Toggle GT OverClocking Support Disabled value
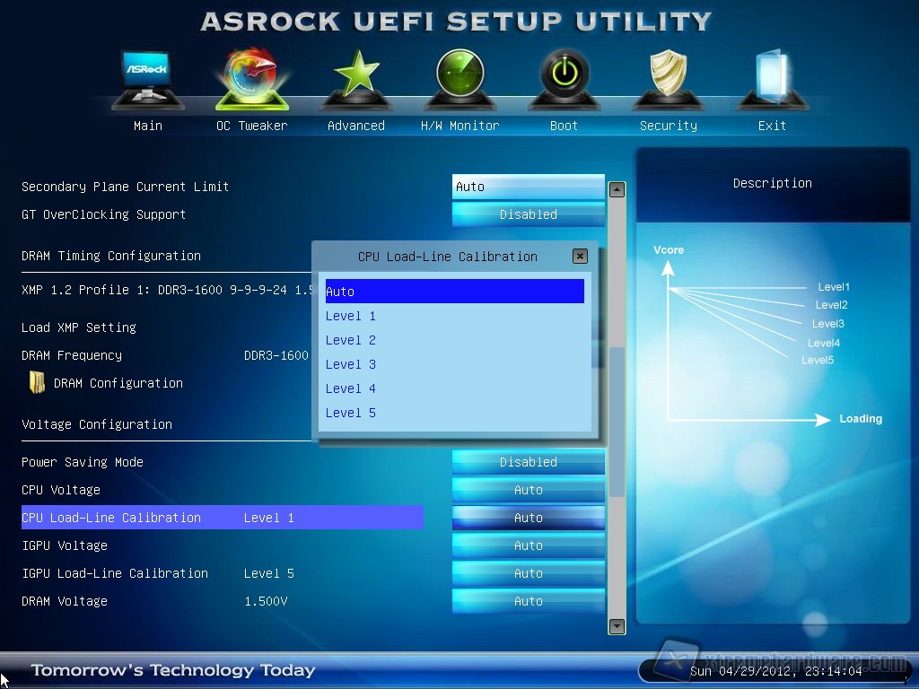The height and width of the screenshot is (689, 919). pyautogui.click(x=528, y=214)
